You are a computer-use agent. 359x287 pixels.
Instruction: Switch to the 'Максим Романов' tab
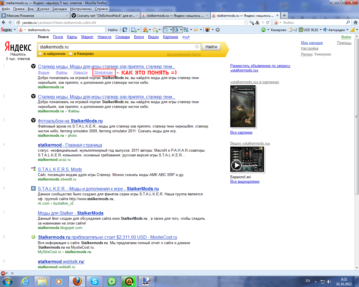click(x=35, y=15)
